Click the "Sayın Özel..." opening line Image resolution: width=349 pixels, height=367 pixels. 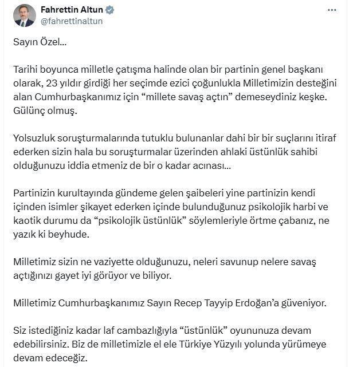coord(40,43)
